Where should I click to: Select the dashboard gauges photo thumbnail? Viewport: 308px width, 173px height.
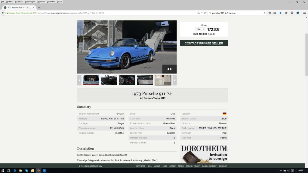(x=127, y=80)
